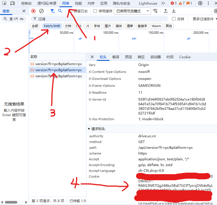Click the warning count triangle badge

coord(182,3)
